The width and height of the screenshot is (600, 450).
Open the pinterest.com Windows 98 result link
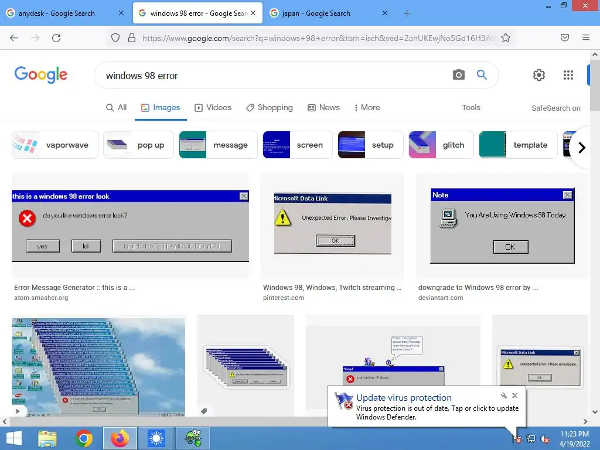(332, 287)
